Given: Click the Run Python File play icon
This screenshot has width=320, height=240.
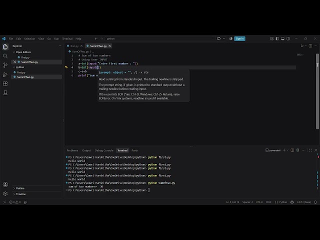Looking at the screenshot, I should point(302,46).
